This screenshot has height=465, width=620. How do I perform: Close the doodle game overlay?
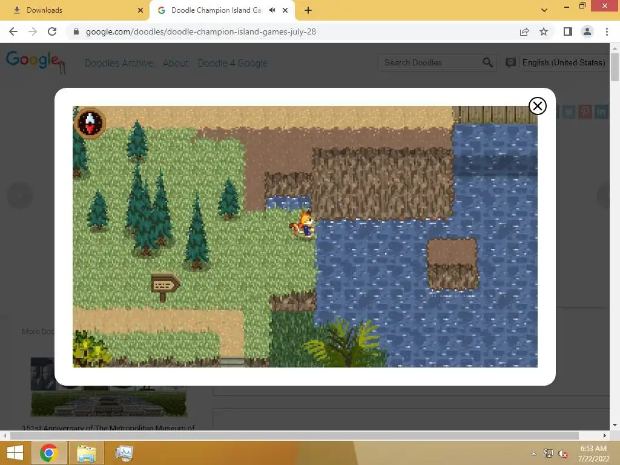coord(538,106)
